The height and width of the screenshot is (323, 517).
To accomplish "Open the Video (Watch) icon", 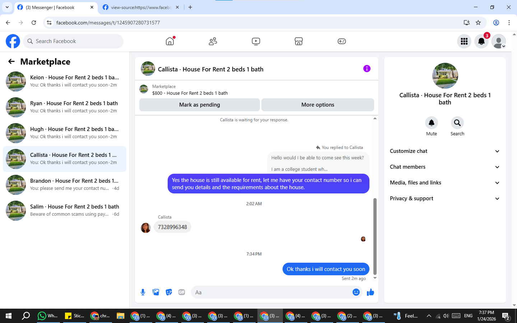I will tap(256, 41).
